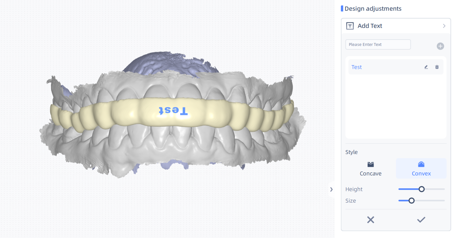Click the Height slider handle
Viewport: 457px width, 238px height.
click(422, 189)
